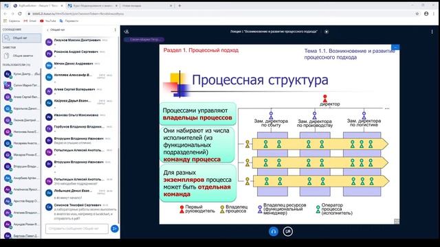The height and width of the screenshot is (247, 440).
Task: Select the first user in the users list
Action: pyautogui.click(x=21, y=74)
